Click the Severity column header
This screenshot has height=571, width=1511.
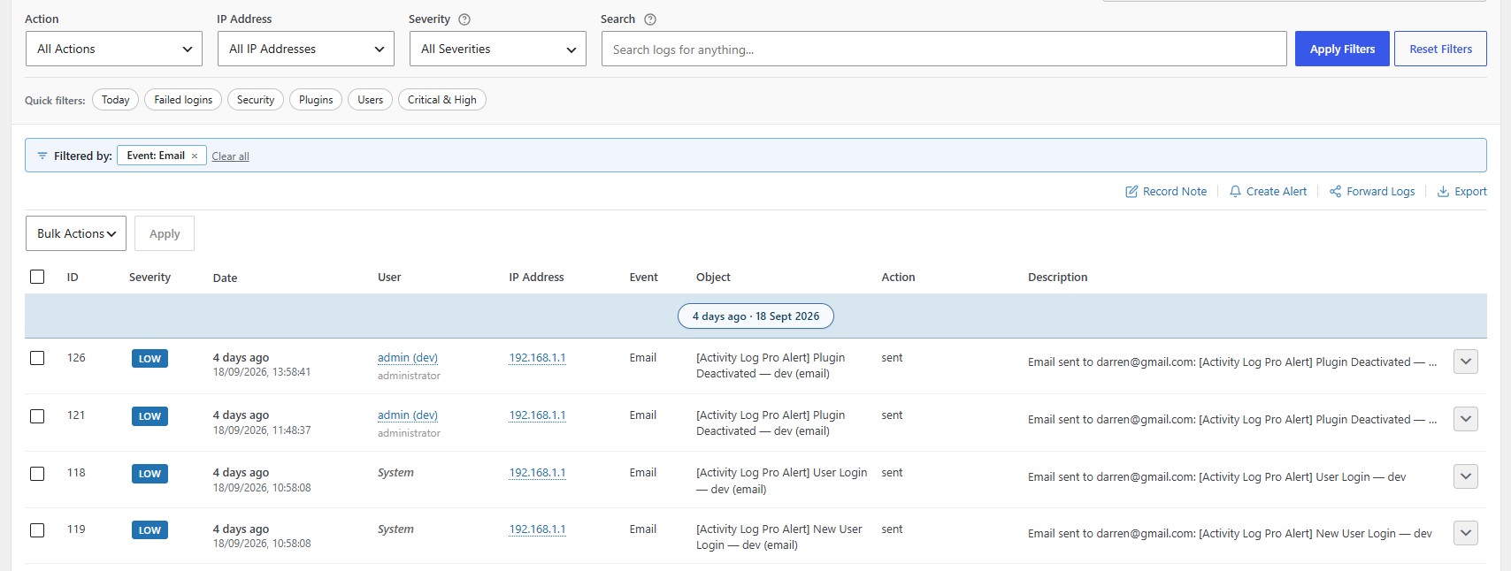tap(150, 278)
